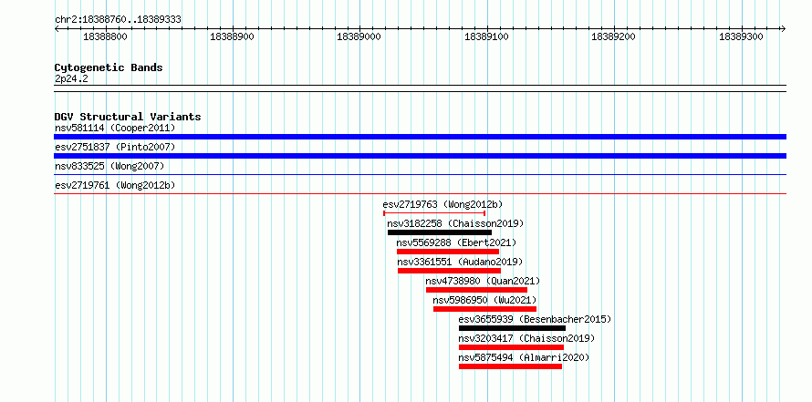Click the right arrowhead of the ruler
Screen dimensions: 812x402
784,29
